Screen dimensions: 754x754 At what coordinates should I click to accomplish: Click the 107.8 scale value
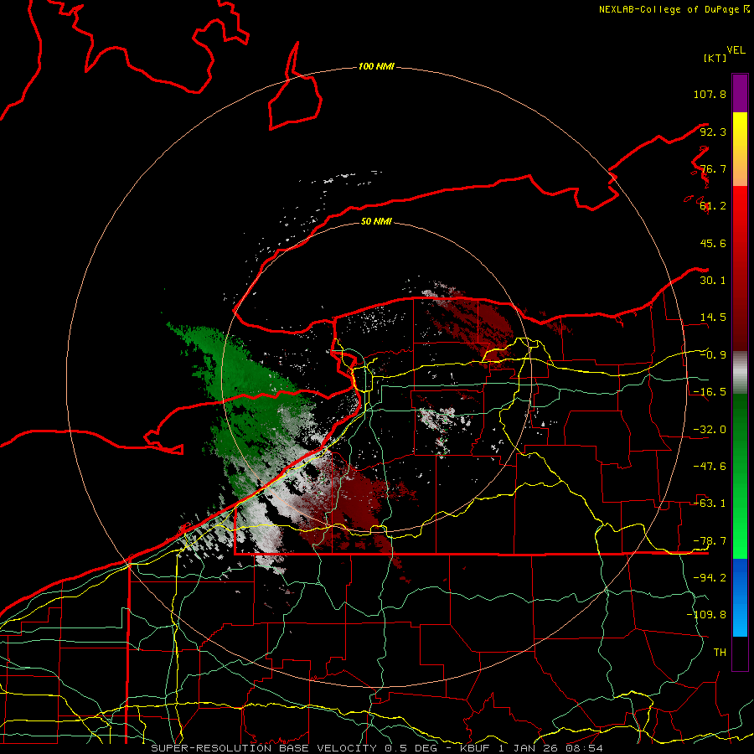click(710, 94)
